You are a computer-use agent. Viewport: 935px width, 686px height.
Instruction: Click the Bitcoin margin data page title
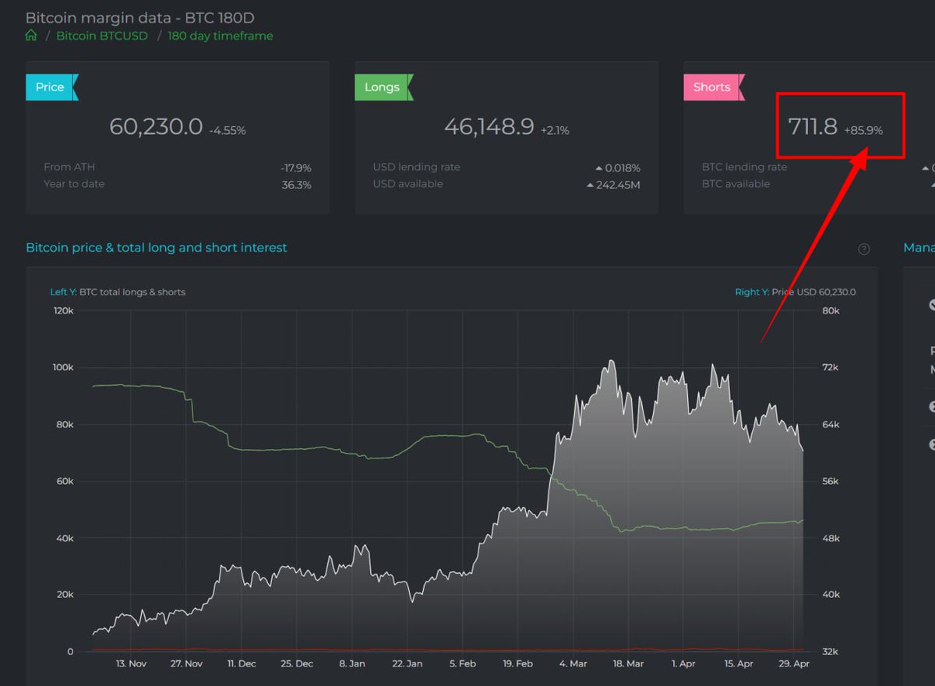[x=140, y=17]
